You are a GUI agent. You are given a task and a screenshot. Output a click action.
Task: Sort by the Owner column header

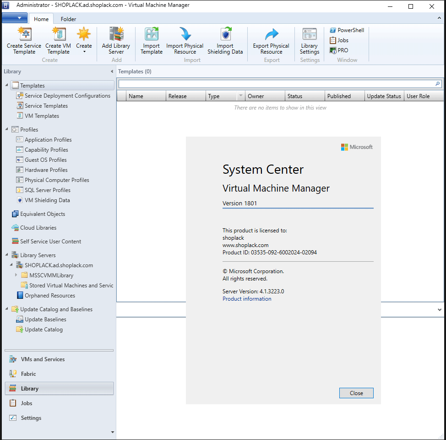pos(265,96)
